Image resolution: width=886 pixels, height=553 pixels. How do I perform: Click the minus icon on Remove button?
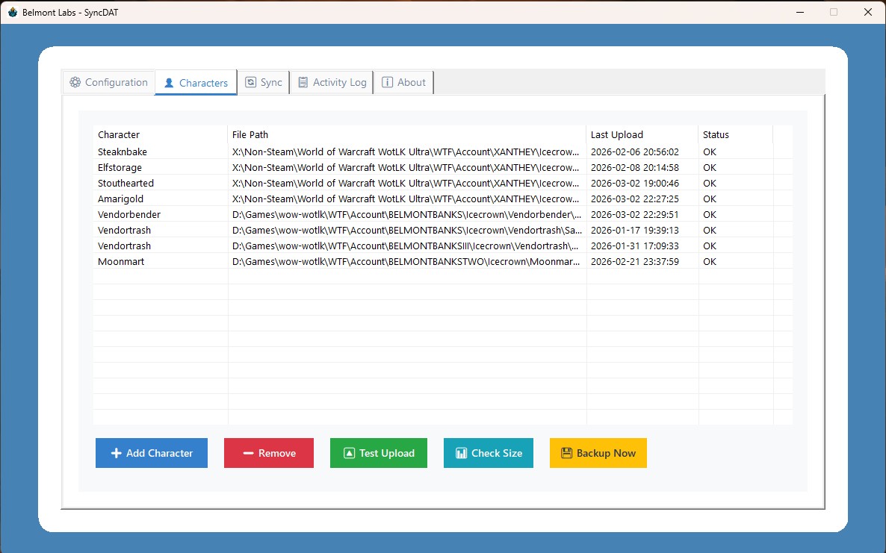coord(248,453)
